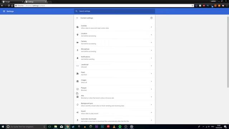Expand the Ads row arrow
The image size is (229, 129).
pos(151,97)
